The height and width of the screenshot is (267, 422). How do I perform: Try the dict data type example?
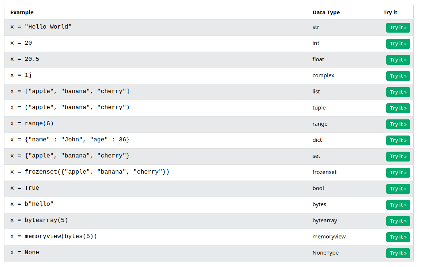(398, 141)
